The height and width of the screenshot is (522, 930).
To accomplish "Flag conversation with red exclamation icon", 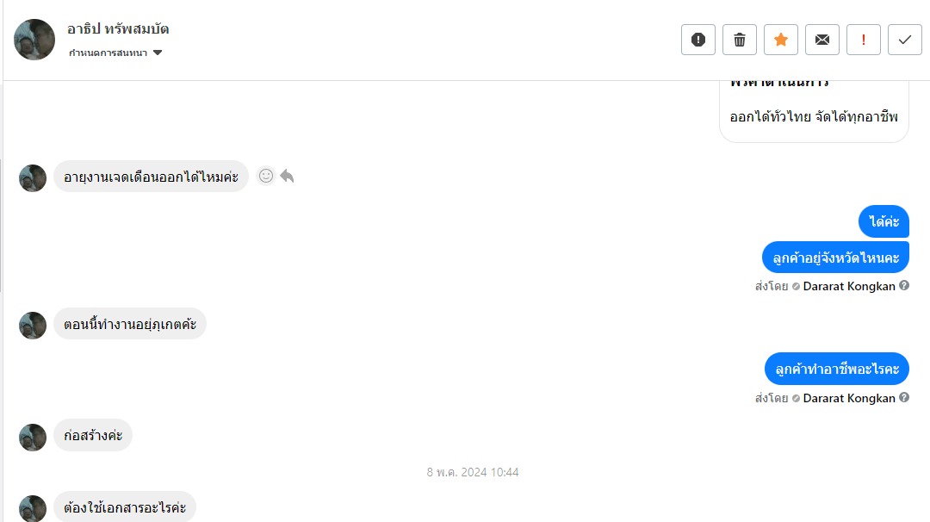I will click(x=864, y=40).
